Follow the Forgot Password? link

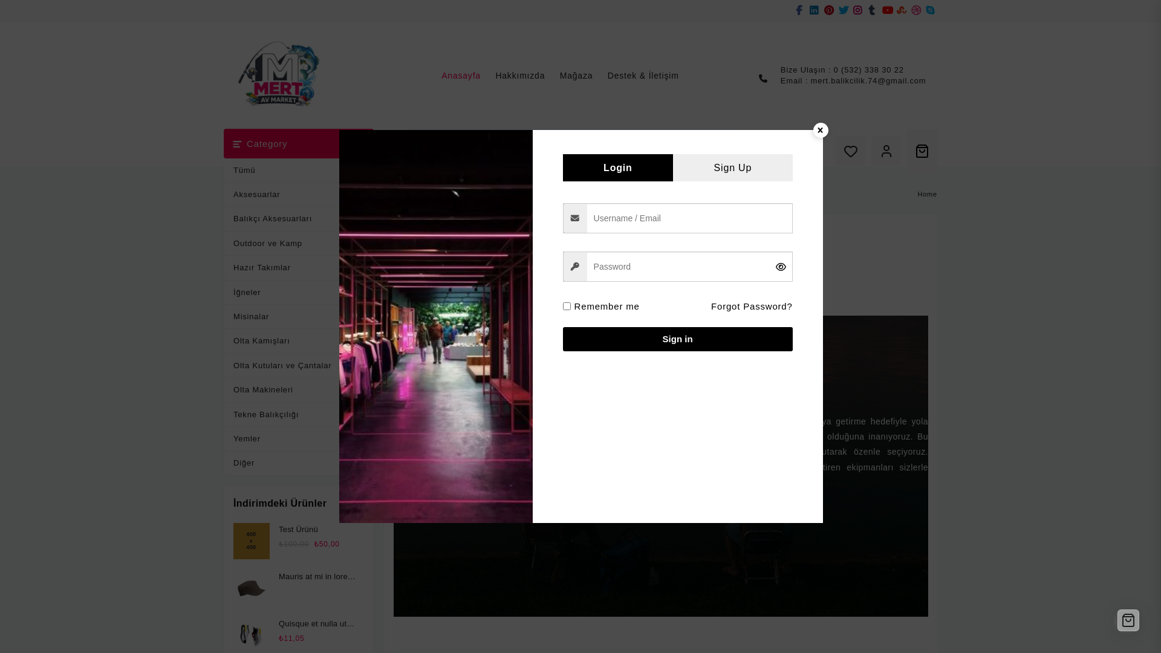coord(752,307)
